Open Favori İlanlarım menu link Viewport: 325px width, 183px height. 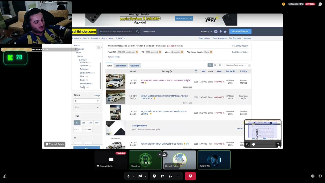coord(204,38)
